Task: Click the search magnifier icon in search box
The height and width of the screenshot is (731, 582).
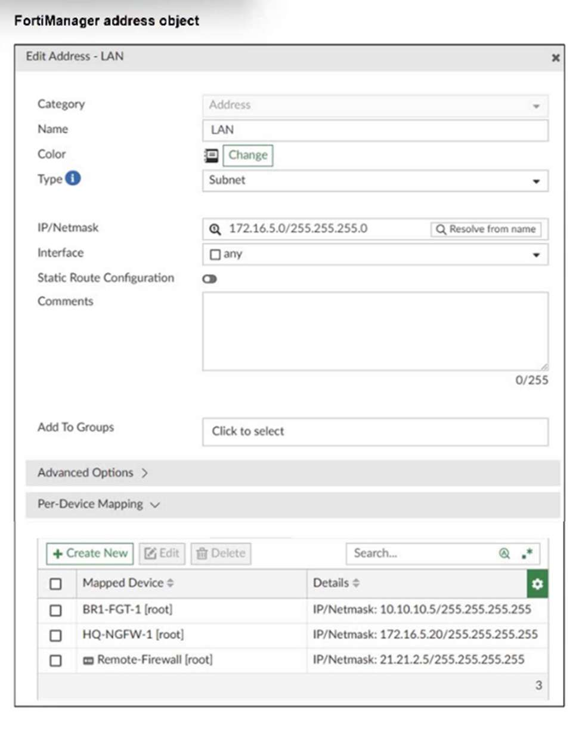Action: point(504,553)
